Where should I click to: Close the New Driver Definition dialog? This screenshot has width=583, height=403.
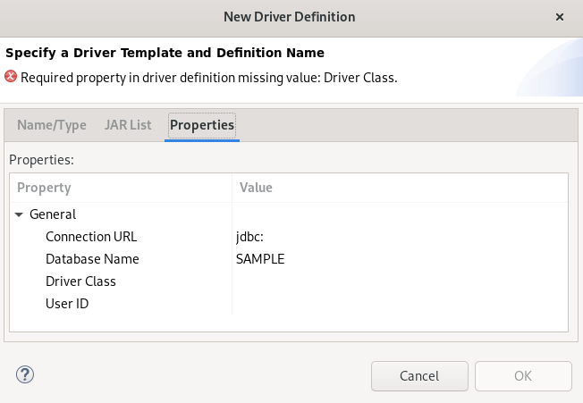[x=560, y=17]
